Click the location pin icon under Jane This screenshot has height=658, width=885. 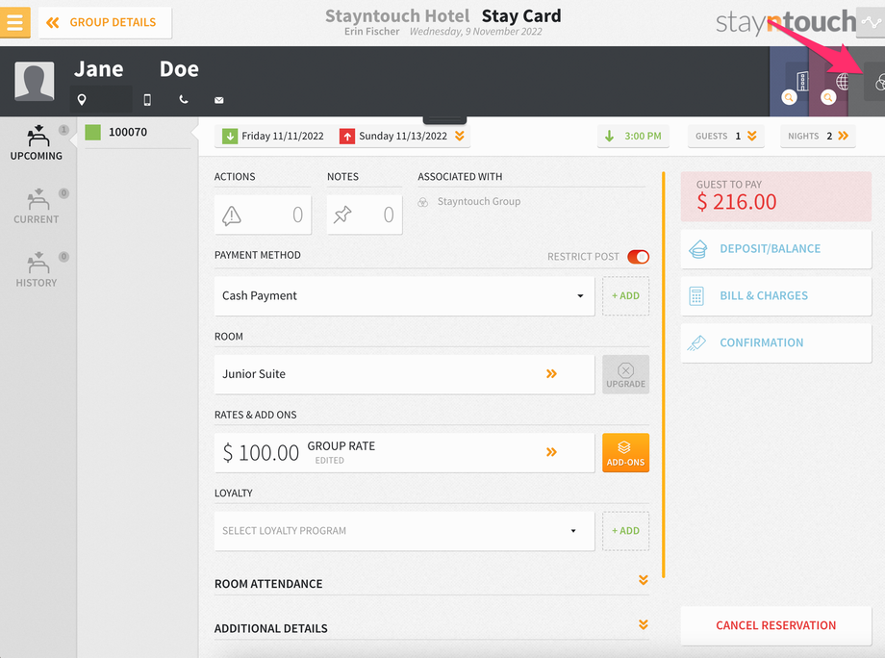coord(82,100)
